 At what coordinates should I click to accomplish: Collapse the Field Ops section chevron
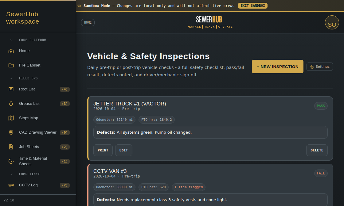click(x=11, y=78)
